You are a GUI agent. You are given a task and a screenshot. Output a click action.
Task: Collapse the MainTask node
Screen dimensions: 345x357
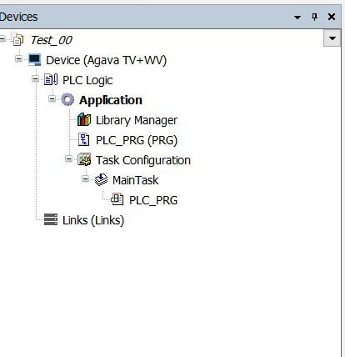click(x=85, y=178)
